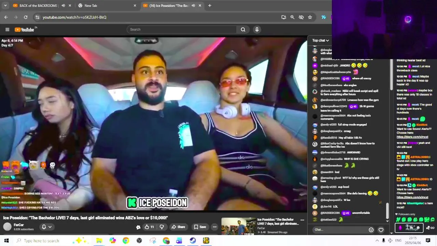Open options for the suggested video
Screen dimensions: 437x246
pos(302,220)
